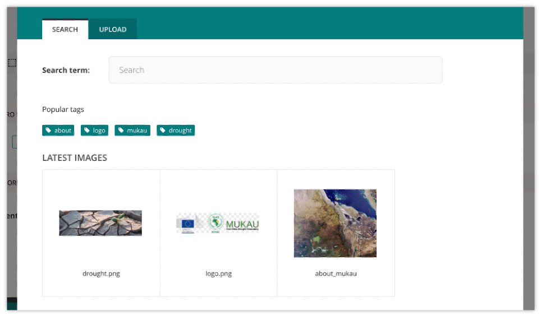
Task: Click the tag icon on mukau
Action: 121,130
